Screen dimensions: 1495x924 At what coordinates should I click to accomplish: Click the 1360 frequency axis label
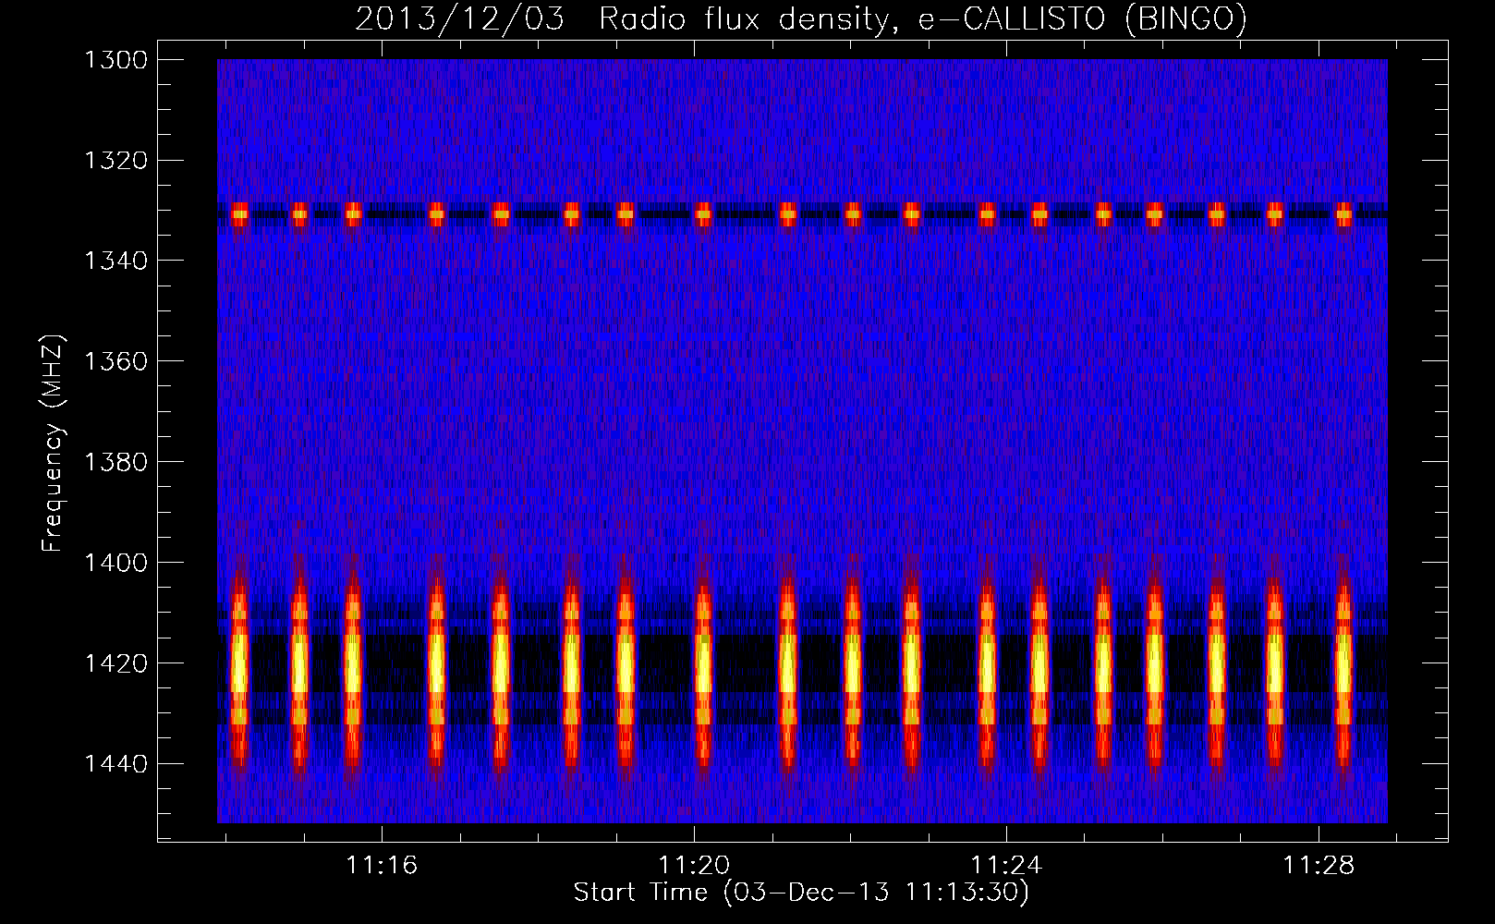(x=115, y=361)
